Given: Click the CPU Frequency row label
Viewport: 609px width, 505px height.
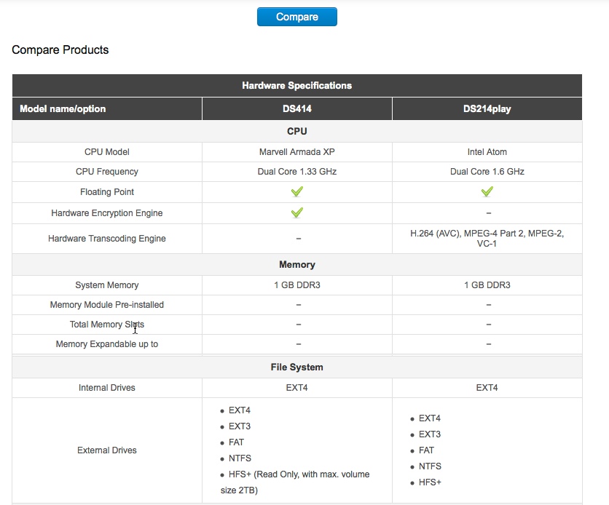Looking at the screenshot, I should 107,172.
